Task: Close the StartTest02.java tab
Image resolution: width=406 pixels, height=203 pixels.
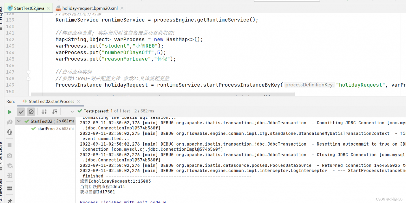Action: coord(48,8)
